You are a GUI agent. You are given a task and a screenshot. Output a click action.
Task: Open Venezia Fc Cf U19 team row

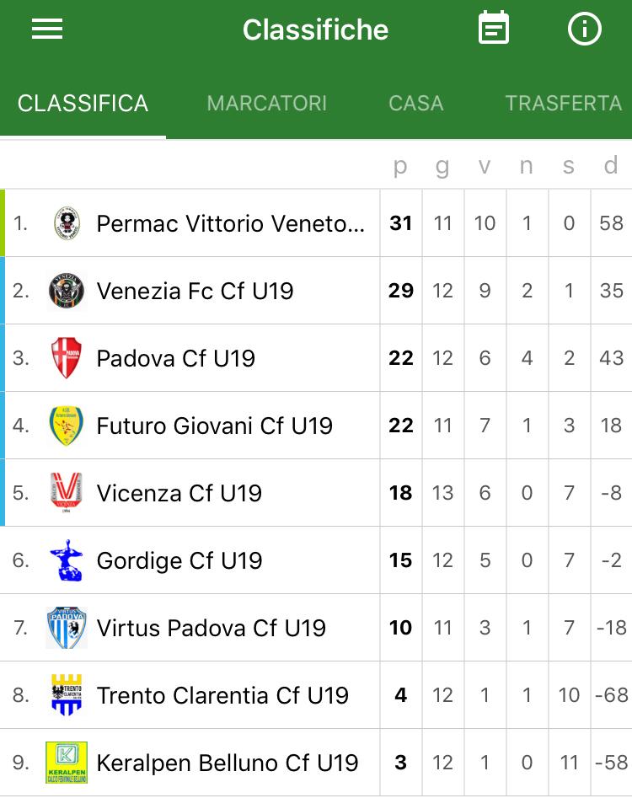point(316,291)
